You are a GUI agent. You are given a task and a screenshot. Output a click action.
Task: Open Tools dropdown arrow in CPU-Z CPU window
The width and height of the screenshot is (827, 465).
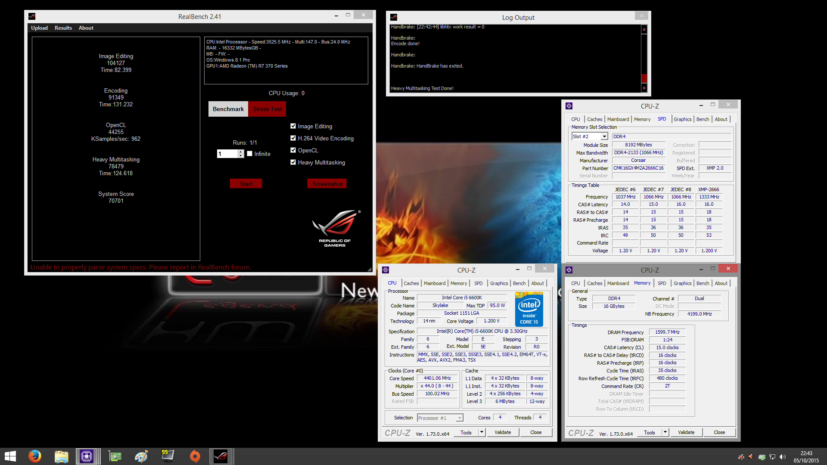[482, 432]
